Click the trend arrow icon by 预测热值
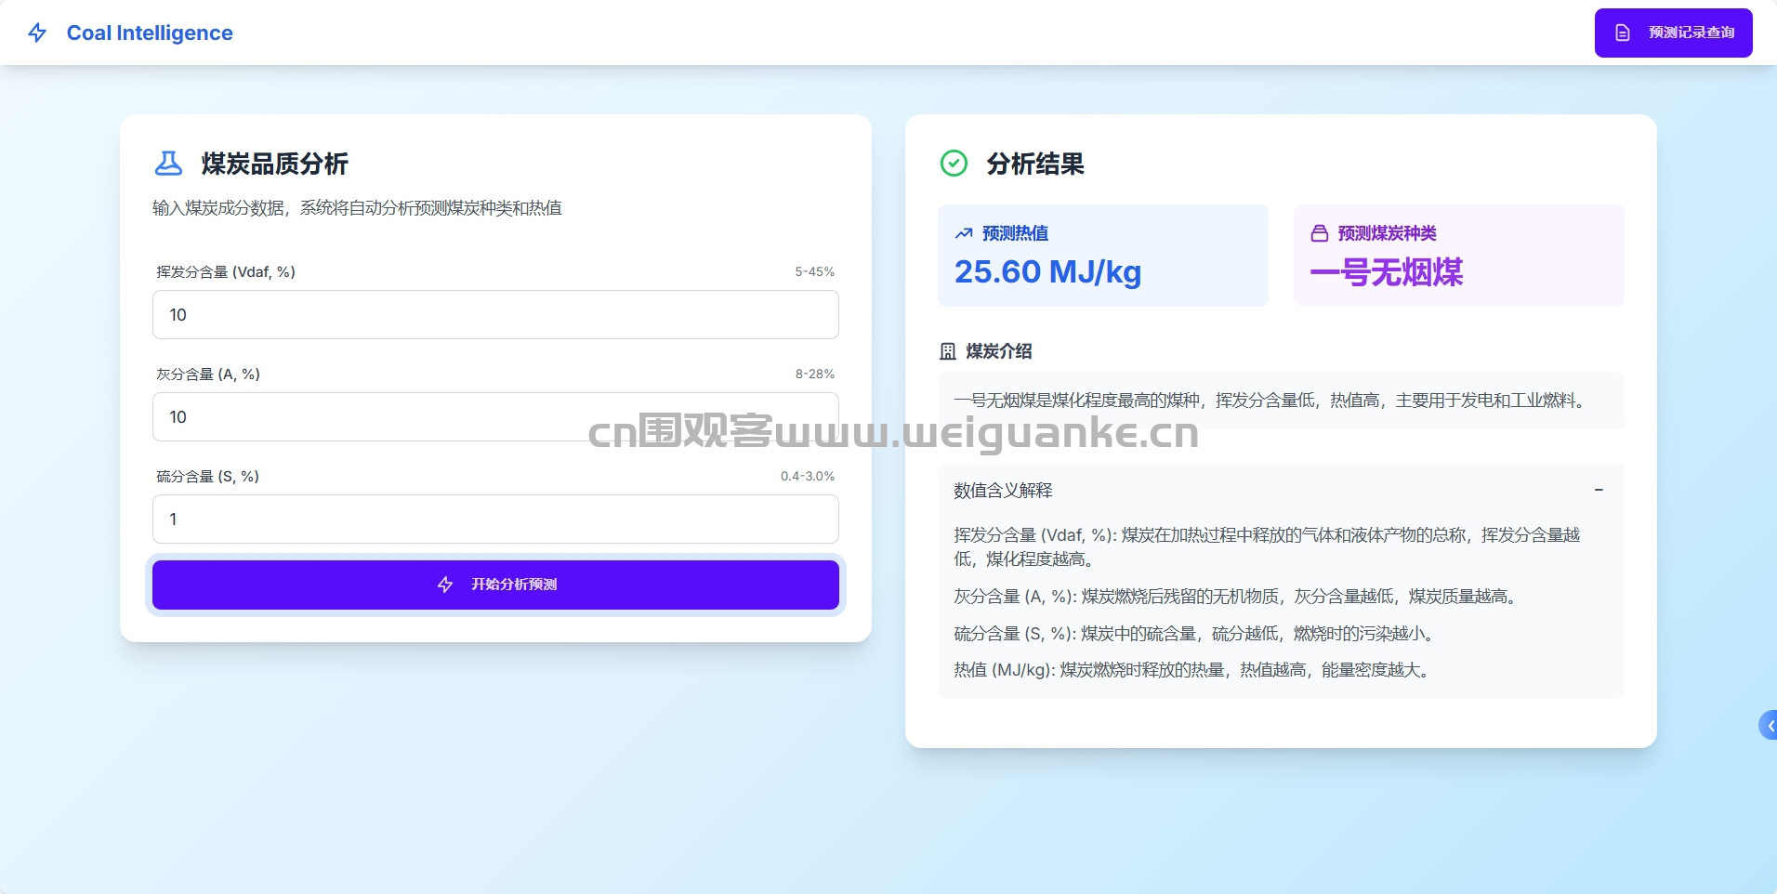This screenshot has height=894, width=1777. pos(964,233)
